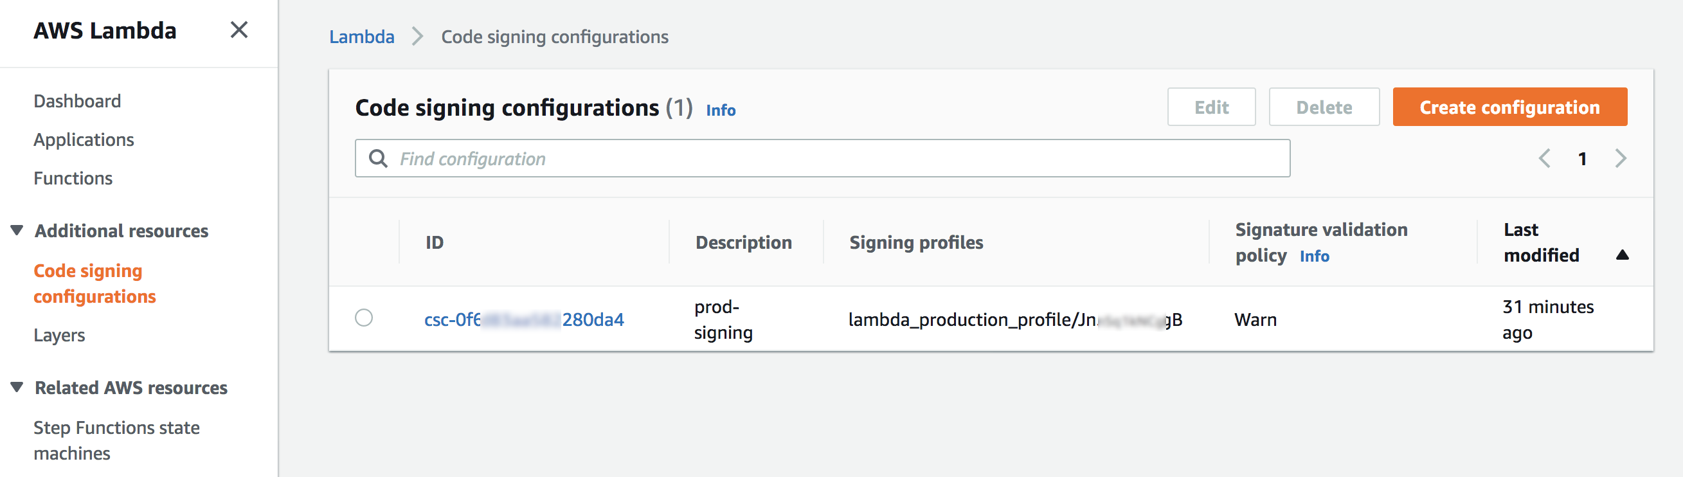Open Functions in the sidebar

click(73, 178)
